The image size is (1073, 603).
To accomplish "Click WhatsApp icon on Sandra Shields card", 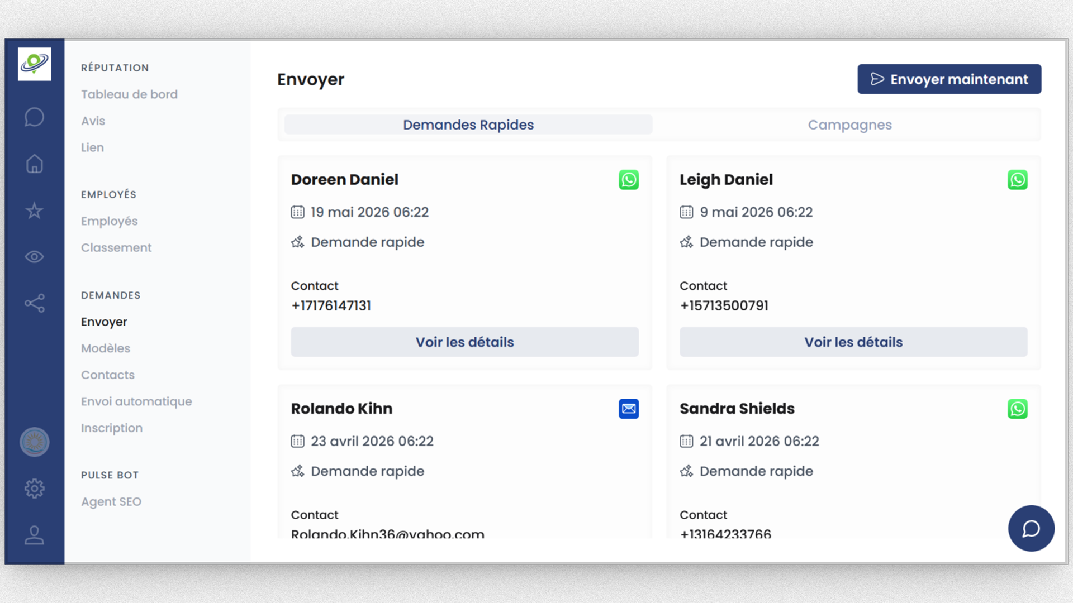I will click(x=1017, y=409).
